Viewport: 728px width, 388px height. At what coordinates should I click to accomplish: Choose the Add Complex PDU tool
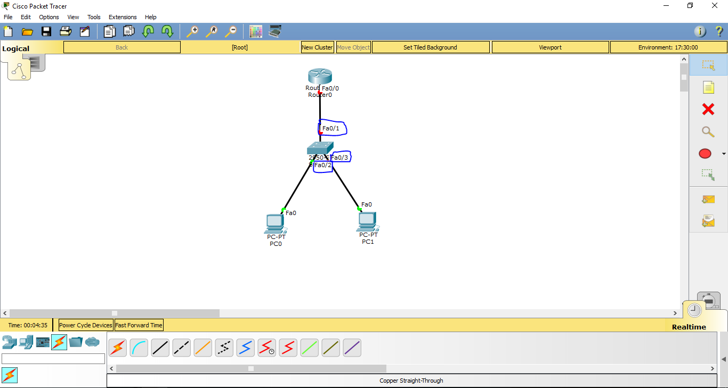pos(708,221)
